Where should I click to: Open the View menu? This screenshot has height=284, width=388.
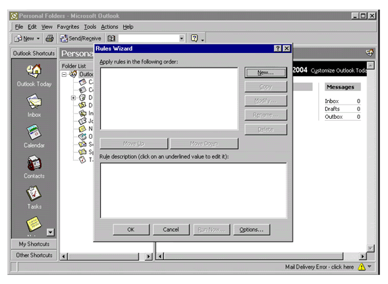pyautogui.click(x=47, y=26)
